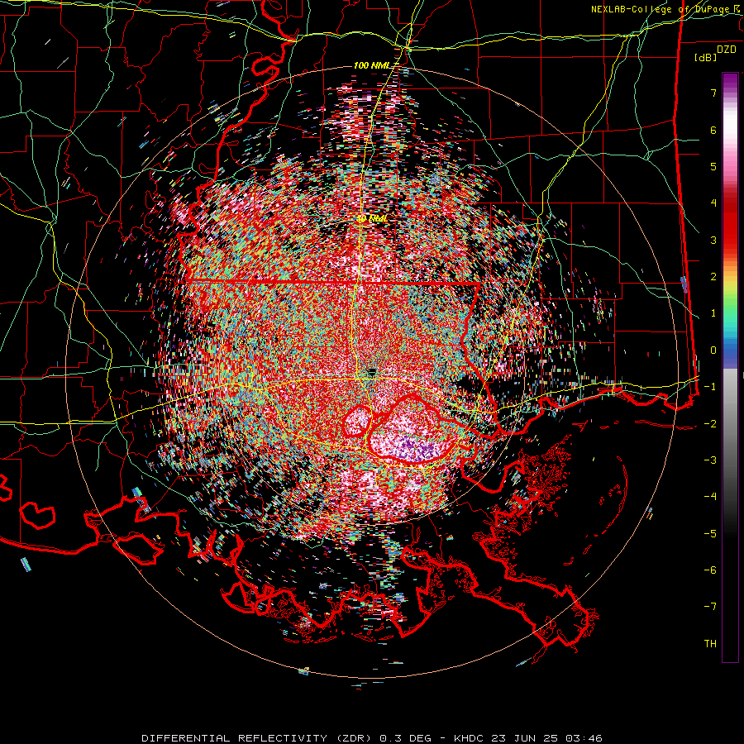Image resolution: width=744 pixels, height=744 pixels.
Task: Click the 100 NMI range ring label
Action: [x=374, y=65]
